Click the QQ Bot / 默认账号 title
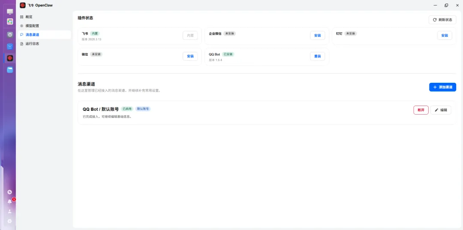The image size is (463, 230). coord(101,109)
